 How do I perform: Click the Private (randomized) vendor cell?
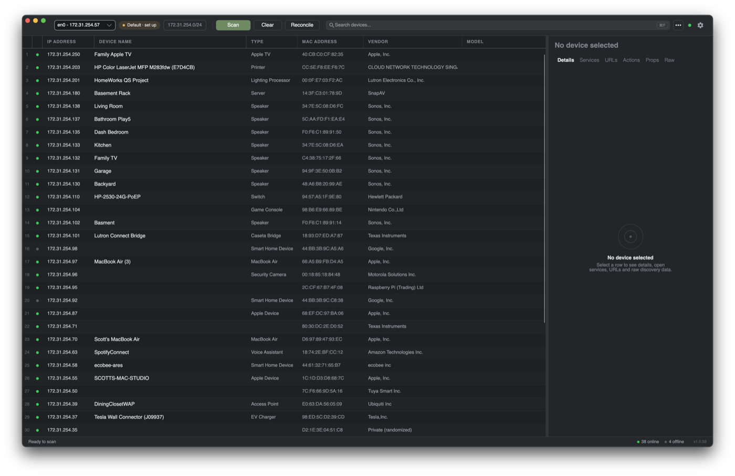tap(390, 430)
